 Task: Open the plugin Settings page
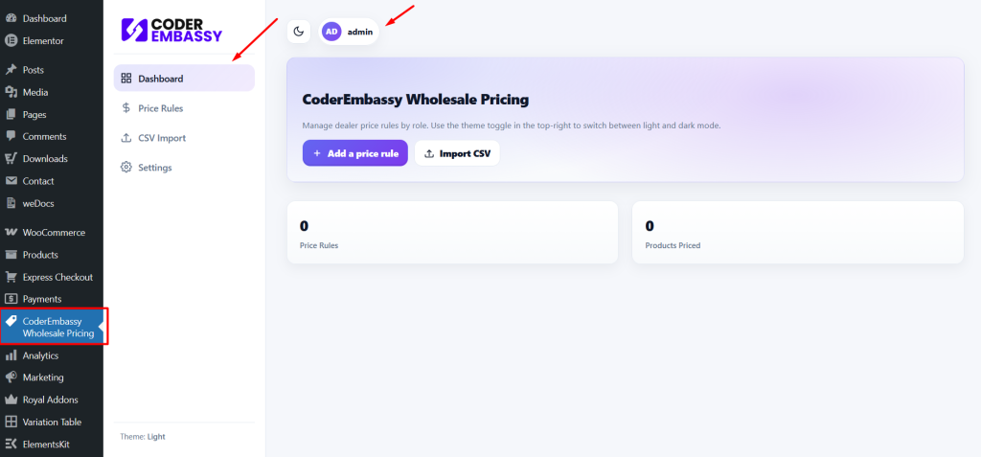click(154, 168)
